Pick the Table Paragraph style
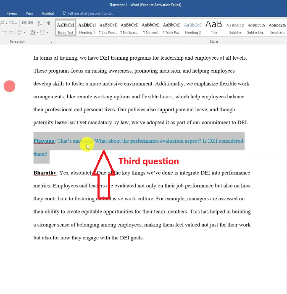 point(171,28)
